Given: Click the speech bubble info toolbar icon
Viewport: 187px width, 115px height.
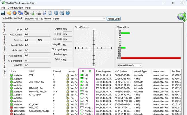Looking at the screenshot, I should (x=62, y=13).
